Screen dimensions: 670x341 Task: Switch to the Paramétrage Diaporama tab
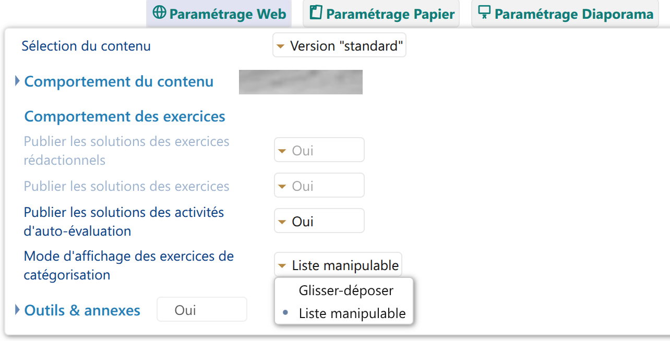pos(566,14)
